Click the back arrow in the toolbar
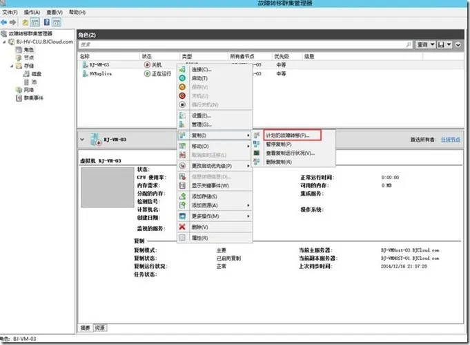Image resolution: width=470 pixels, height=345 pixels. (x=4, y=22)
